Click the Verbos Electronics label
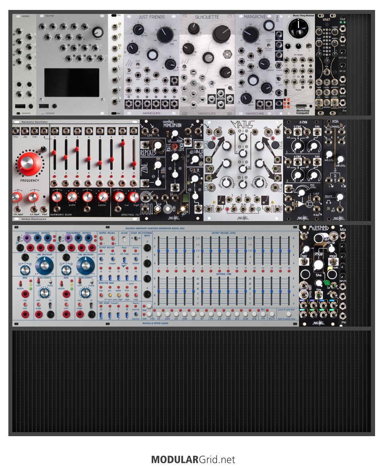 pos(34,219)
